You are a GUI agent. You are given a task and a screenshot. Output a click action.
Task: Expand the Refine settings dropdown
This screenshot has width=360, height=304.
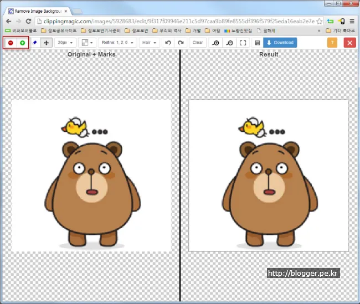pos(118,43)
